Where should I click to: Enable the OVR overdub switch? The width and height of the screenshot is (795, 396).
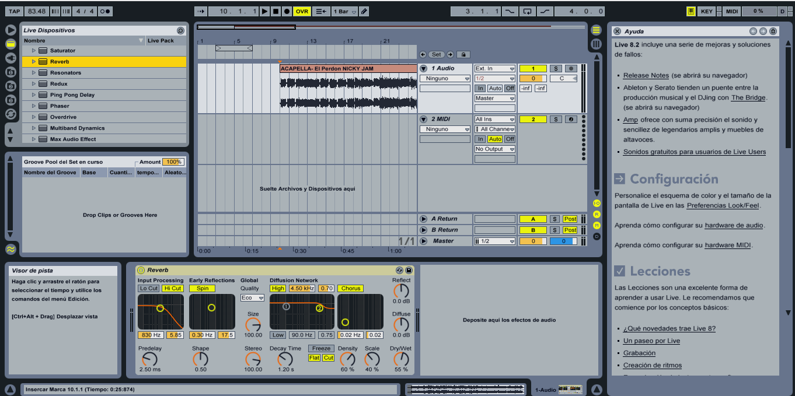pos(301,10)
